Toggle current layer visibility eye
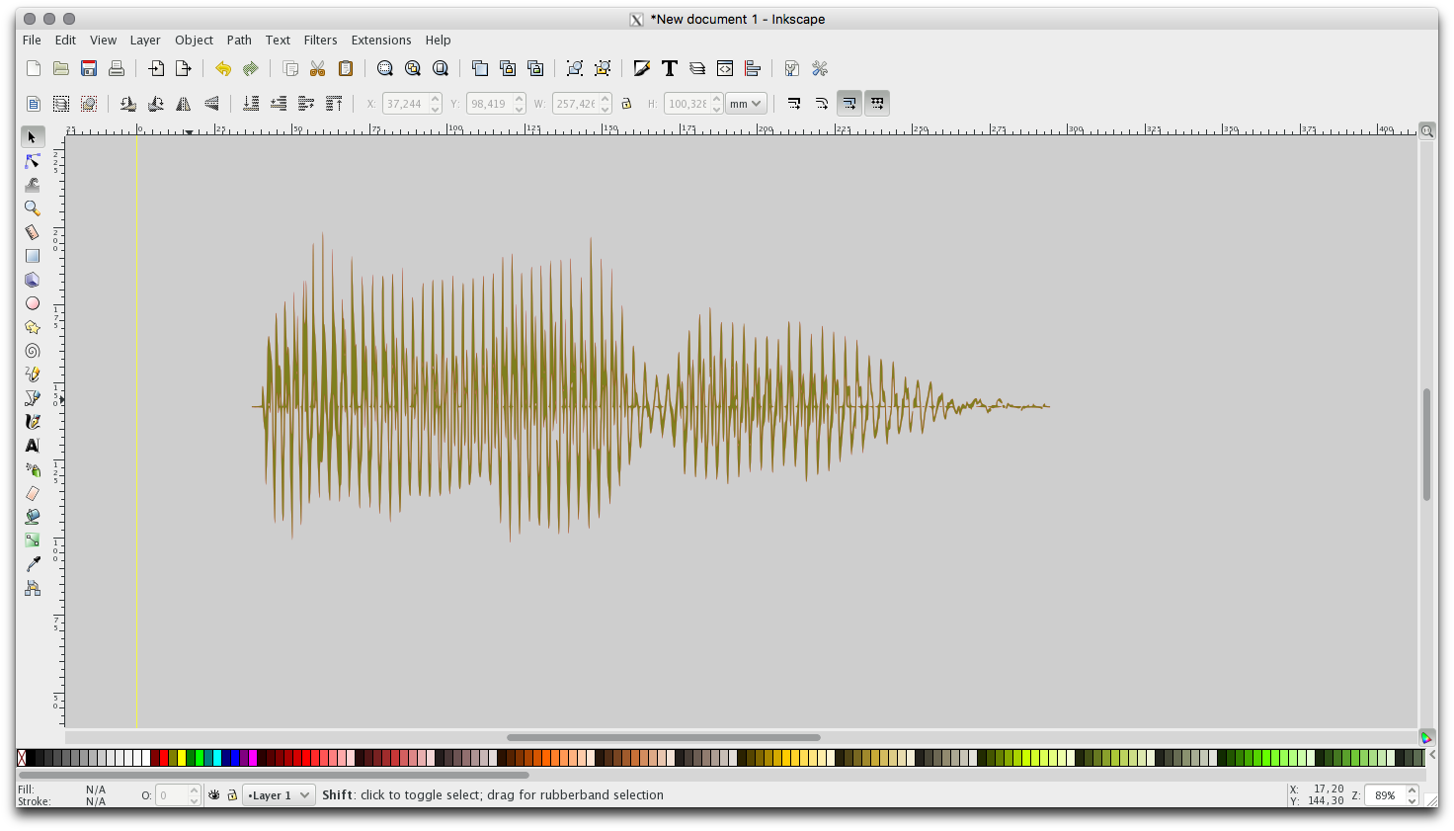This screenshot has width=1454, height=831. [x=214, y=794]
